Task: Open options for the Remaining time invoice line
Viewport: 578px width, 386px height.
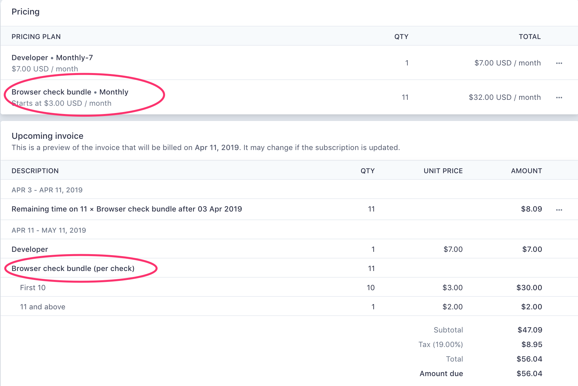Action: [x=559, y=210]
